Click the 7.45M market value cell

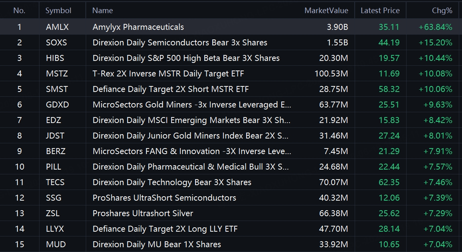336,151
